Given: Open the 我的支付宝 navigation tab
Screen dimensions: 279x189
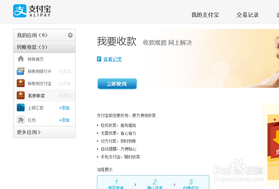Looking at the screenshot, I should [205, 15].
